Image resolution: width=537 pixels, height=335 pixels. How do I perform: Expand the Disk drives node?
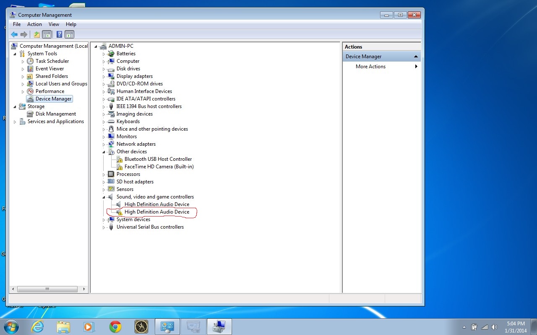[104, 69]
